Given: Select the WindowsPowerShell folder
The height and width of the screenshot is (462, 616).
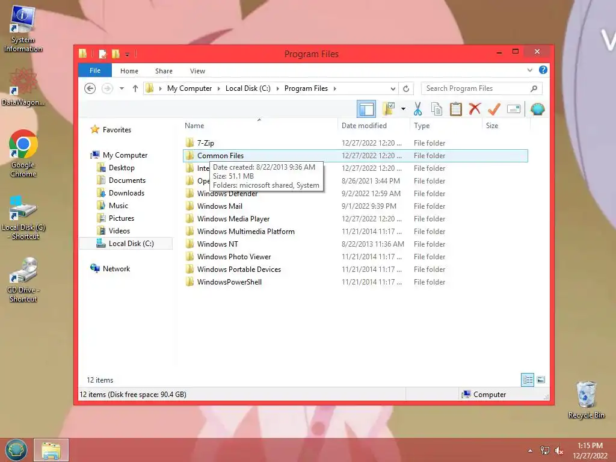Looking at the screenshot, I should coord(356,282).
